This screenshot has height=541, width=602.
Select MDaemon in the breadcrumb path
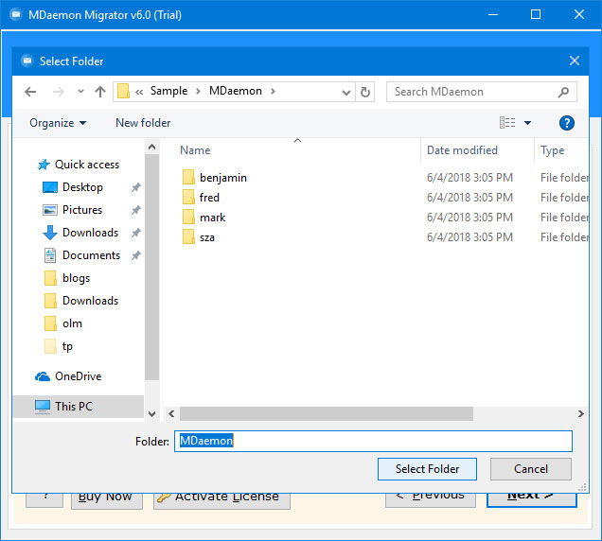[236, 91]
